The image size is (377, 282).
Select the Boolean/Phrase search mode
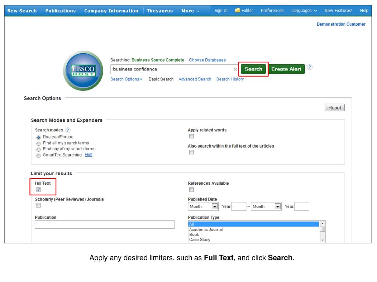tap(38, 137)
